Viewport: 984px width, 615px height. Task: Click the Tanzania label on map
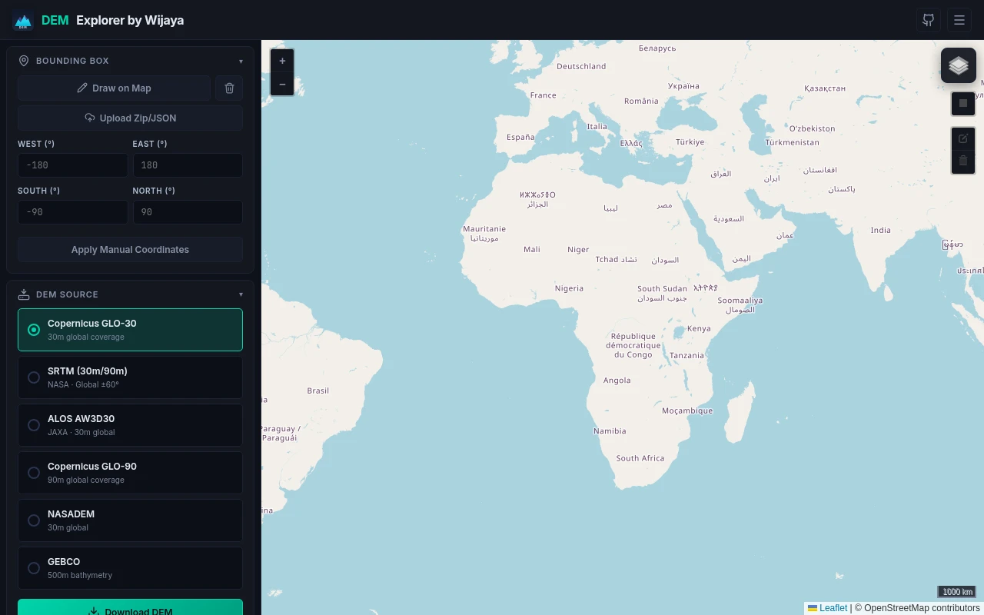[686, 356]
